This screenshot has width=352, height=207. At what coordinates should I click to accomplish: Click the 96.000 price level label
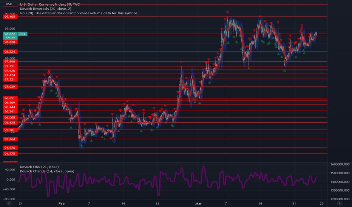tap(10, 117)
